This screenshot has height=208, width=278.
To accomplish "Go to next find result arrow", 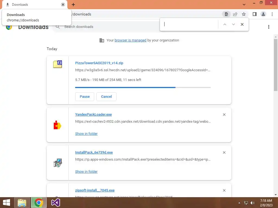I will 233,24.
